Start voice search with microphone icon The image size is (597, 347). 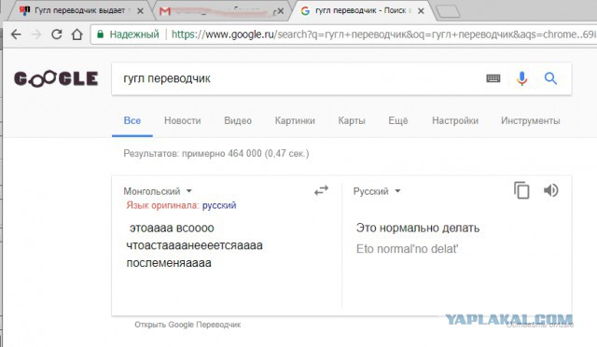coord(522,78)
